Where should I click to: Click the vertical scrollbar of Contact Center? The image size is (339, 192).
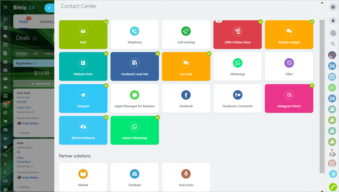pos(322,96)
